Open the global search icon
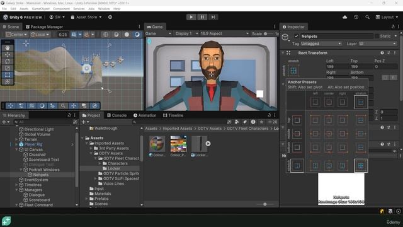403x227 pixels. click(367, 17)
